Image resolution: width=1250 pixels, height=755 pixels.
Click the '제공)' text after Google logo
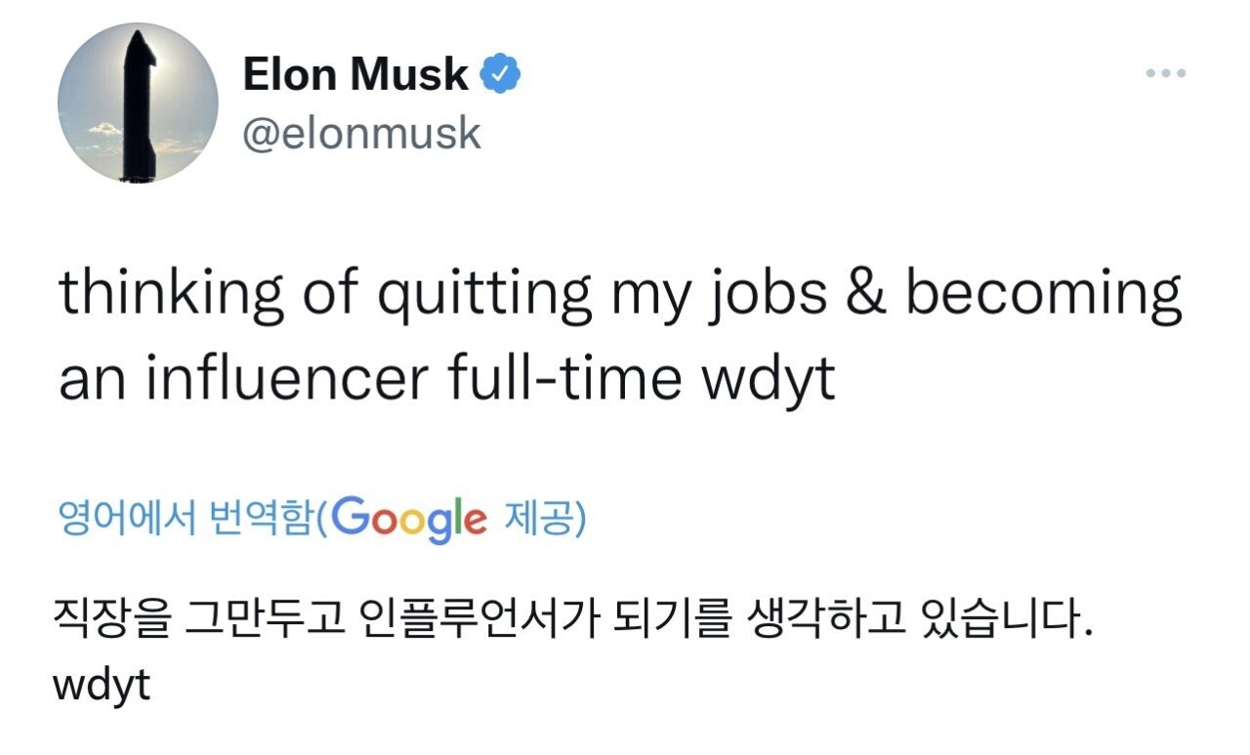coord(543,519)
